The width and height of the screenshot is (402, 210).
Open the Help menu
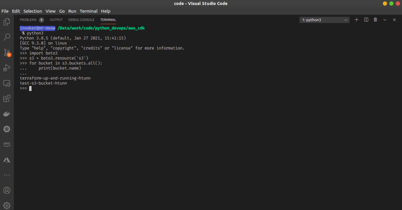coord(105,11)
